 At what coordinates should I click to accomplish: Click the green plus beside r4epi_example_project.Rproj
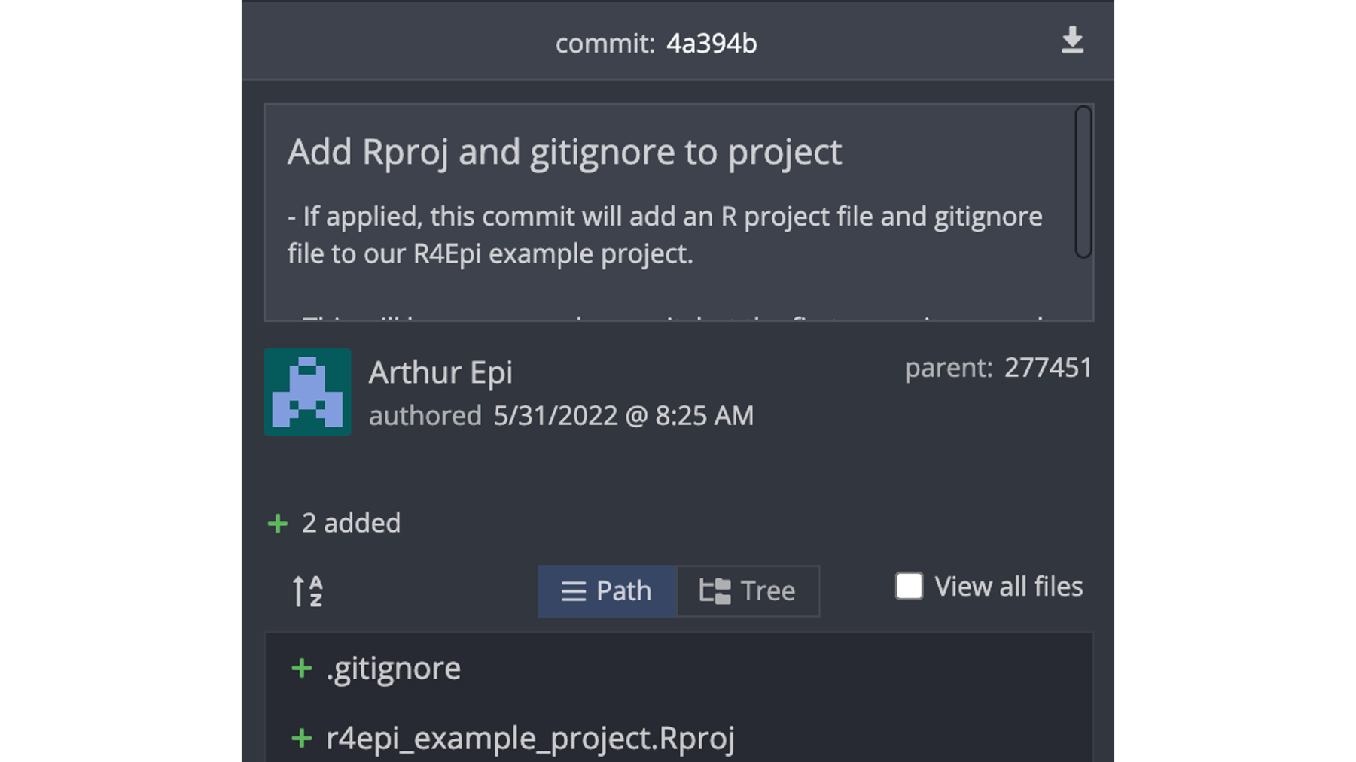tap(301, 738)
